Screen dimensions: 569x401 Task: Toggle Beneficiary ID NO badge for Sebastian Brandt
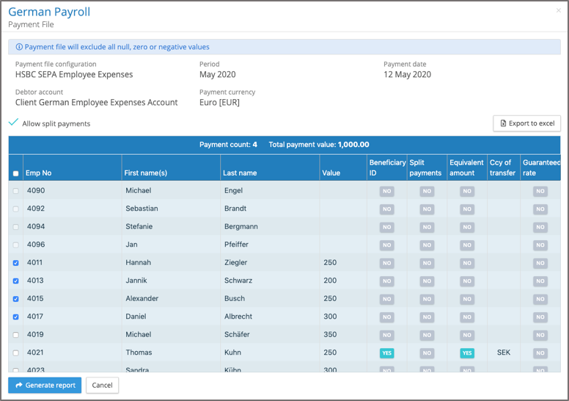[x=386, y=209]
